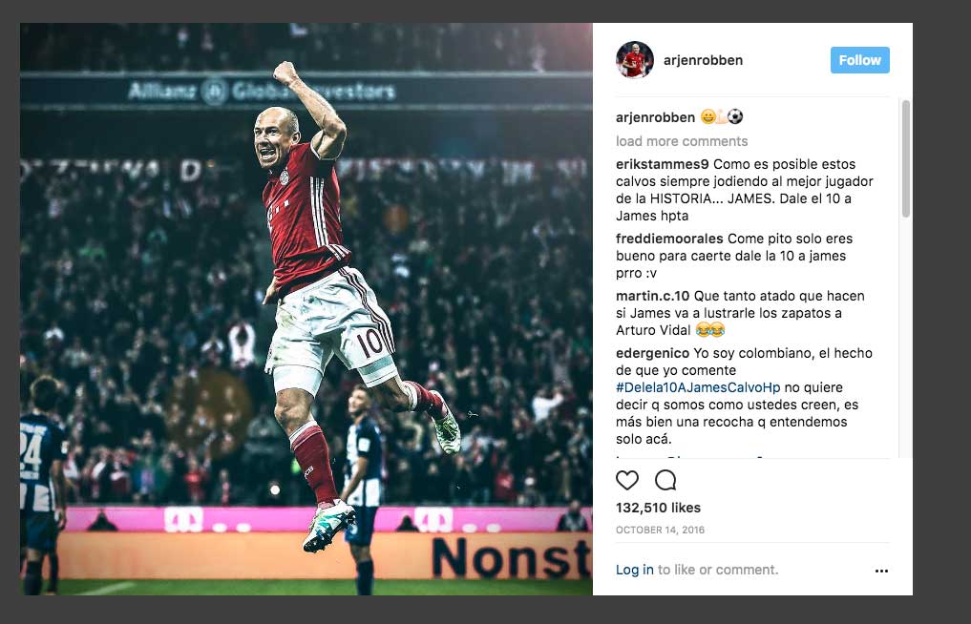View the 132,510 likes list
Image resolution: width=971 pixels, height=624 pixels.
pyautogui.click(x=658, y=508)
